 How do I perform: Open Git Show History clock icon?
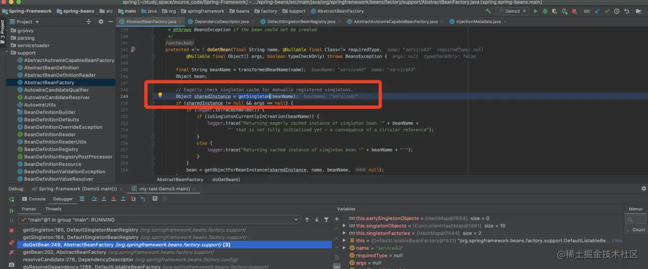617,11
